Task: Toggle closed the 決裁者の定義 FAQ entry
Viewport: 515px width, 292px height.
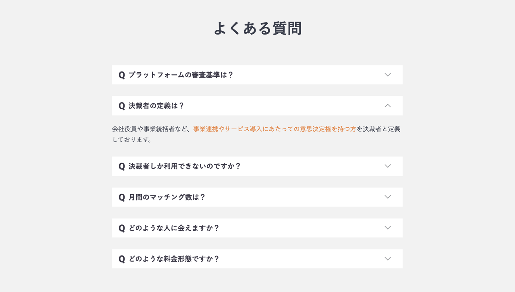Action: point(257,106)
